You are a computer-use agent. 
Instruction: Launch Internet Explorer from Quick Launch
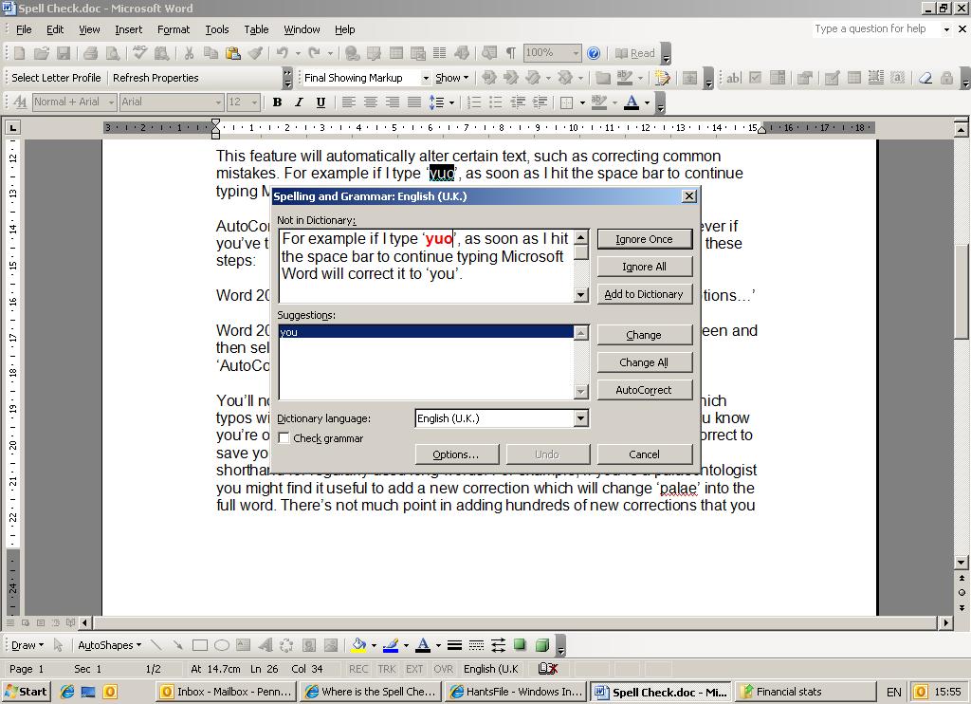67,692
